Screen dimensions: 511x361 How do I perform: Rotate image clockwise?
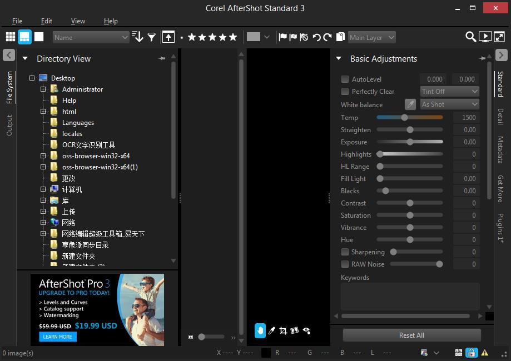[328, 37]
